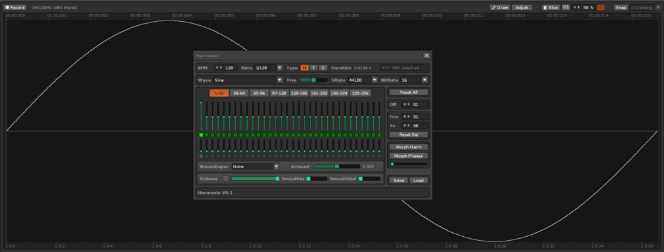Open the 0 Crossing snap dropdown
The width and height of the screenshot is (664, 252).
point(646,8)
